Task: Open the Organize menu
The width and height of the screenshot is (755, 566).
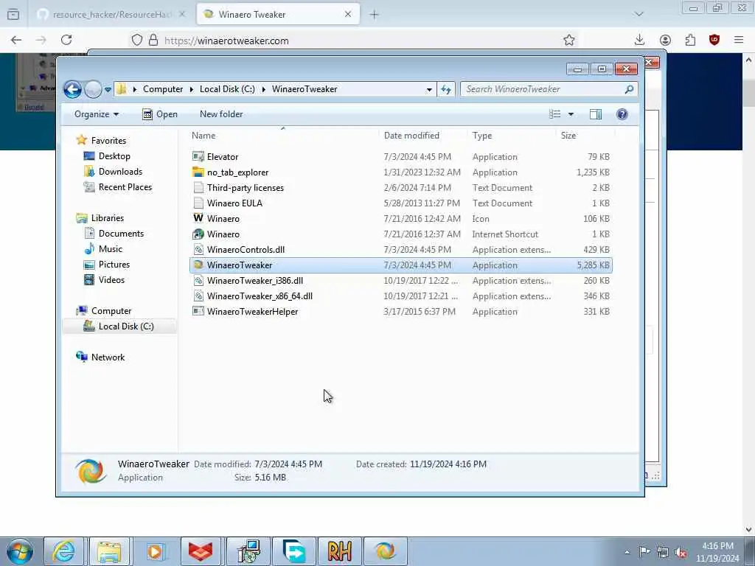Action: coord(97,114)
